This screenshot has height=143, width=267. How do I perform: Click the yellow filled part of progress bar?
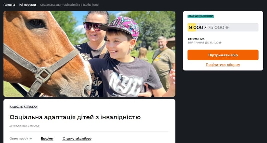pyautogui.click(x=192, y=27)
